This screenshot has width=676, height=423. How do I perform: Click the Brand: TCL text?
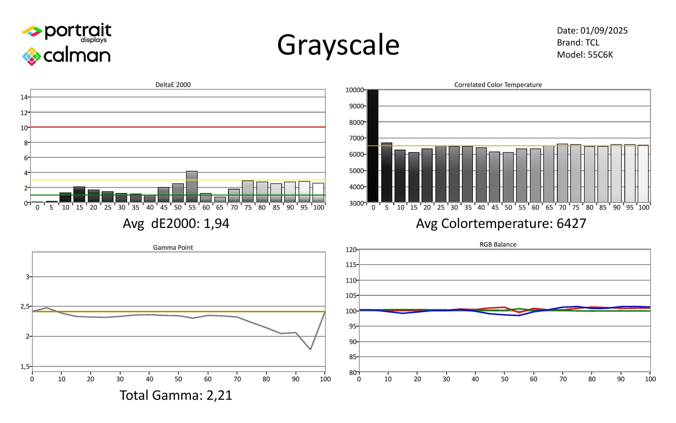coord(578,43)
